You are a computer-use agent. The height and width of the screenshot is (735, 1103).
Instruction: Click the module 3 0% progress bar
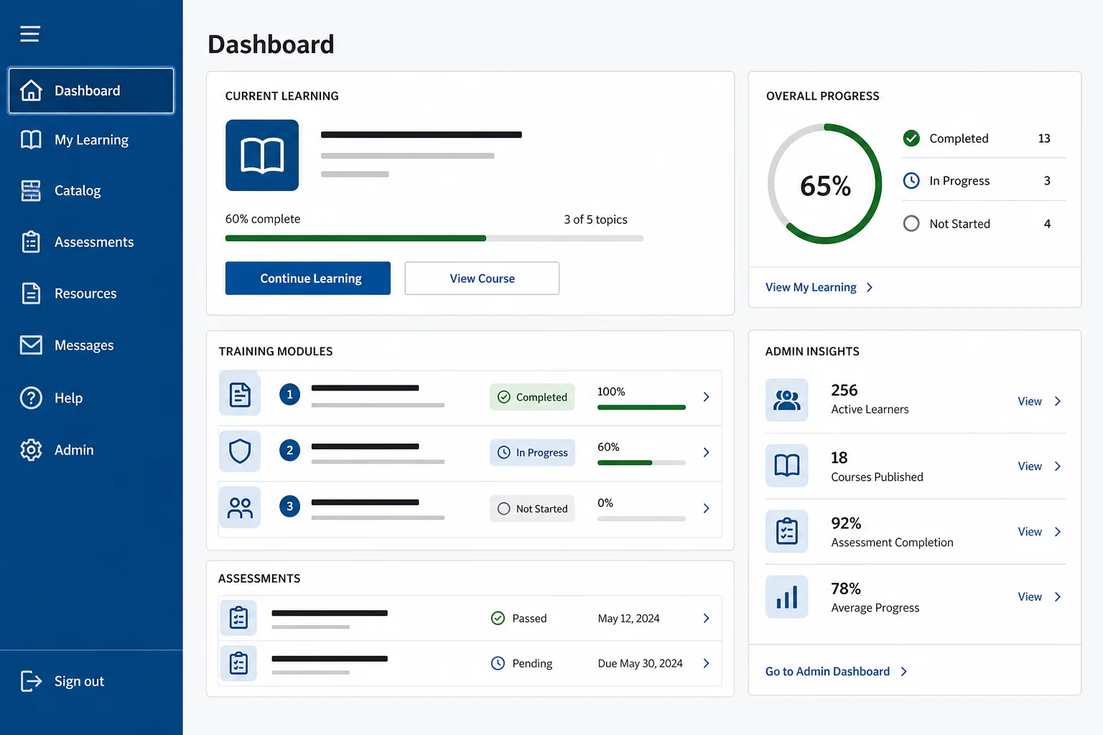click(641, 518)
